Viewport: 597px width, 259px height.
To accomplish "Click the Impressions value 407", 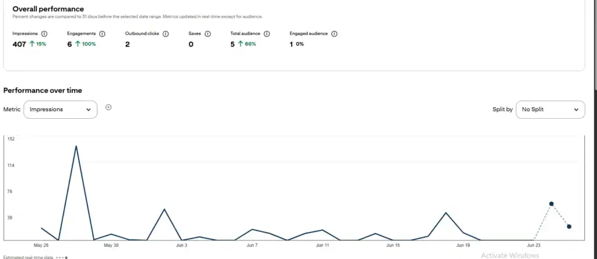I will point(19,44).
